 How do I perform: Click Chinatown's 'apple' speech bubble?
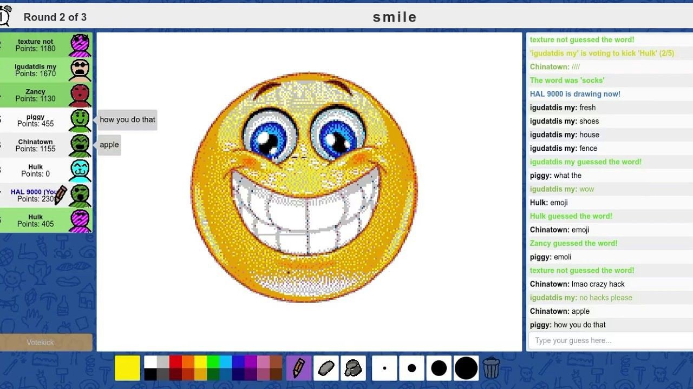(109, 144)
